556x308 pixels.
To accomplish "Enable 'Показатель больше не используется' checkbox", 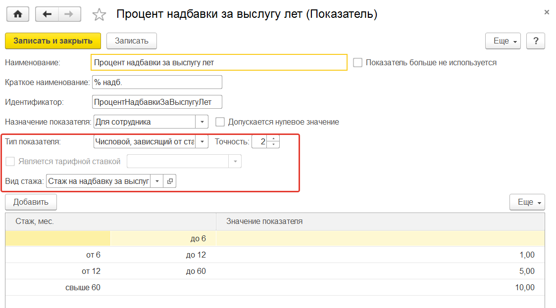I will tap(357, 63).
